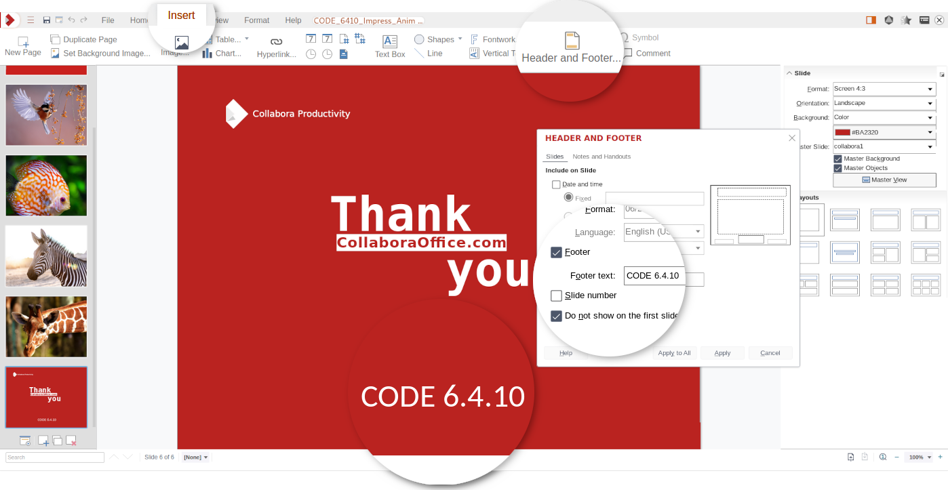Image resolution: width=948 pixels, height=490 pixels.
Task: Open the Language English dropdown in dialog
Action: 664,232
